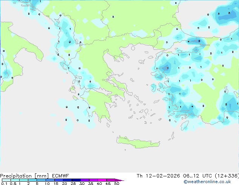
Task: Click legend label '25'
Action: pyautogui.click(x=73, y=183)
